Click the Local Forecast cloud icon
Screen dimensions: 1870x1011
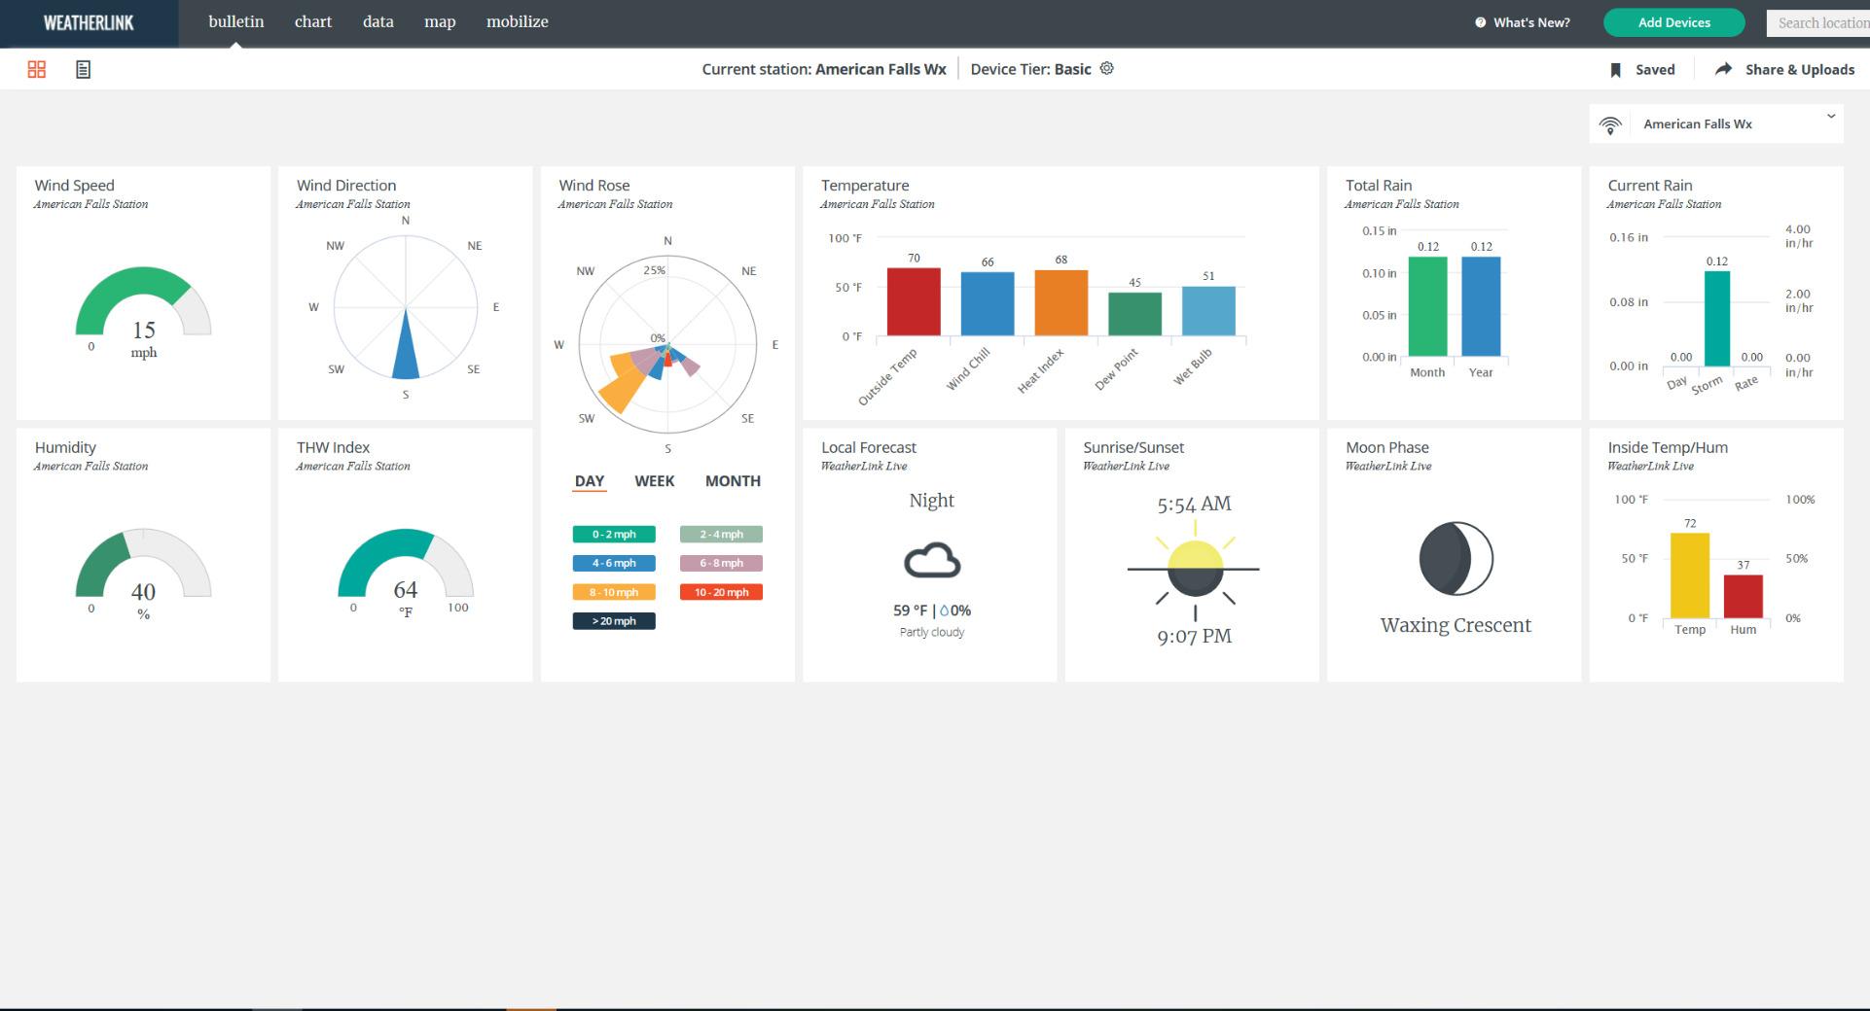click(x=932, y=561)
